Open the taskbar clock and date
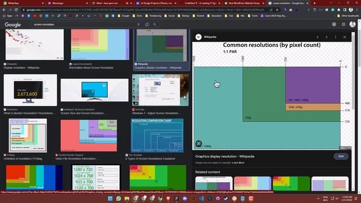This screenshot has width=361, height=203. (x=347, y=198)
